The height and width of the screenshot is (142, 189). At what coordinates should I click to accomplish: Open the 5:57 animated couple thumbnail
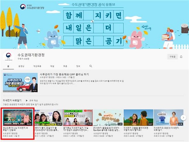138,118
